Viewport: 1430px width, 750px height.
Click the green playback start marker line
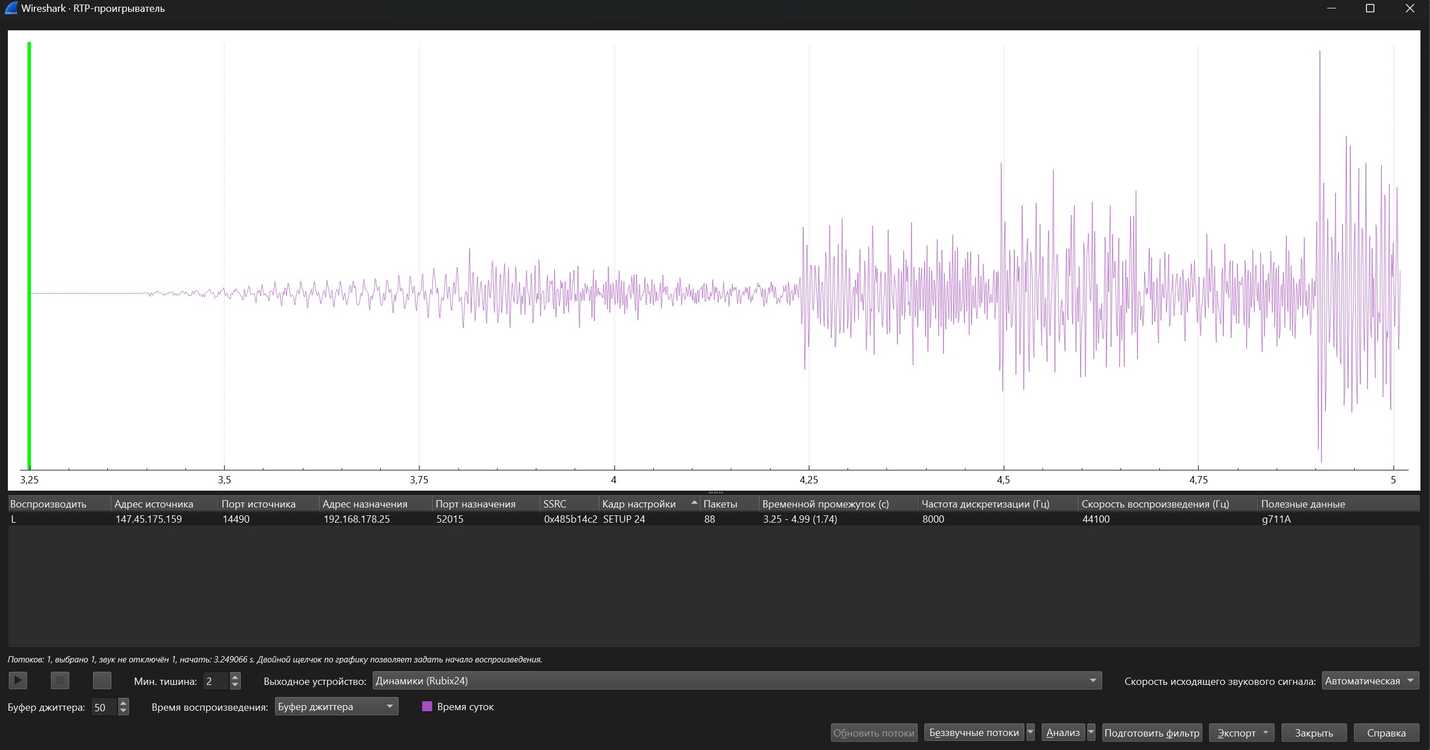click(29, 253)
